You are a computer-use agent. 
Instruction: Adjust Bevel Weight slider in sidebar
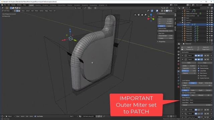coord(166,36)
